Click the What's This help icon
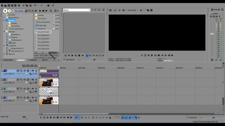225x126 pixels. pos(53,6)
